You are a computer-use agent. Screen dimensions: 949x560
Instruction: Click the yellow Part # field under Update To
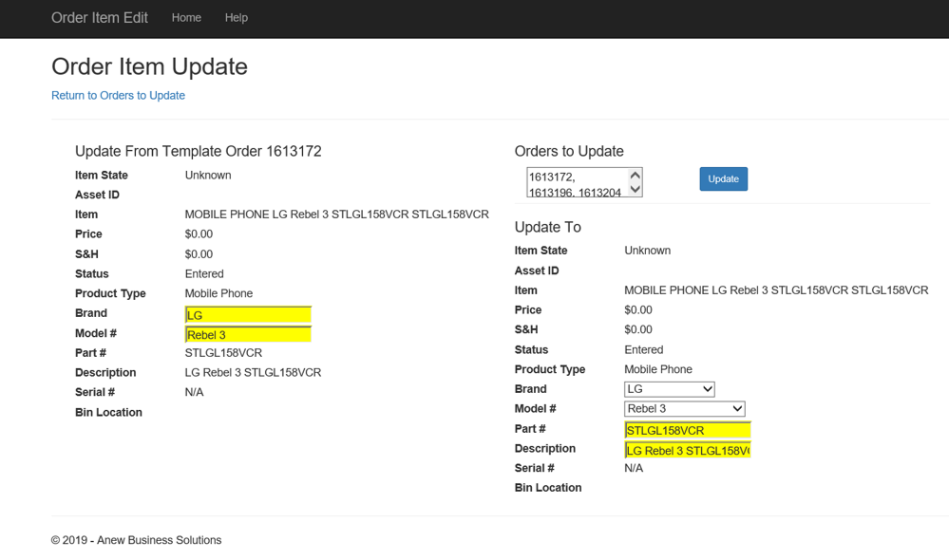(687, 430)
